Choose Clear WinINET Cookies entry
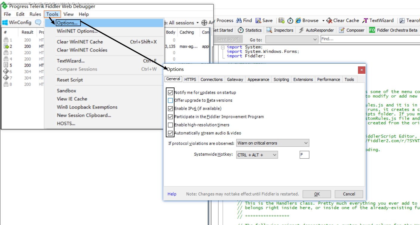Viewport: 420px width, 225px height. [104, 50]
